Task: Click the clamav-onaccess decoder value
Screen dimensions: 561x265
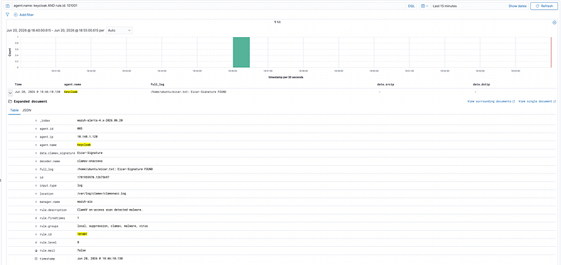Action: pyautogui.click(x=90, y=162)
